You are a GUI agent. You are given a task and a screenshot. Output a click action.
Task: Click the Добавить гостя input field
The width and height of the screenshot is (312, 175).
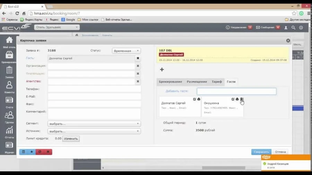pyautogui.click(x=236, y=91)
